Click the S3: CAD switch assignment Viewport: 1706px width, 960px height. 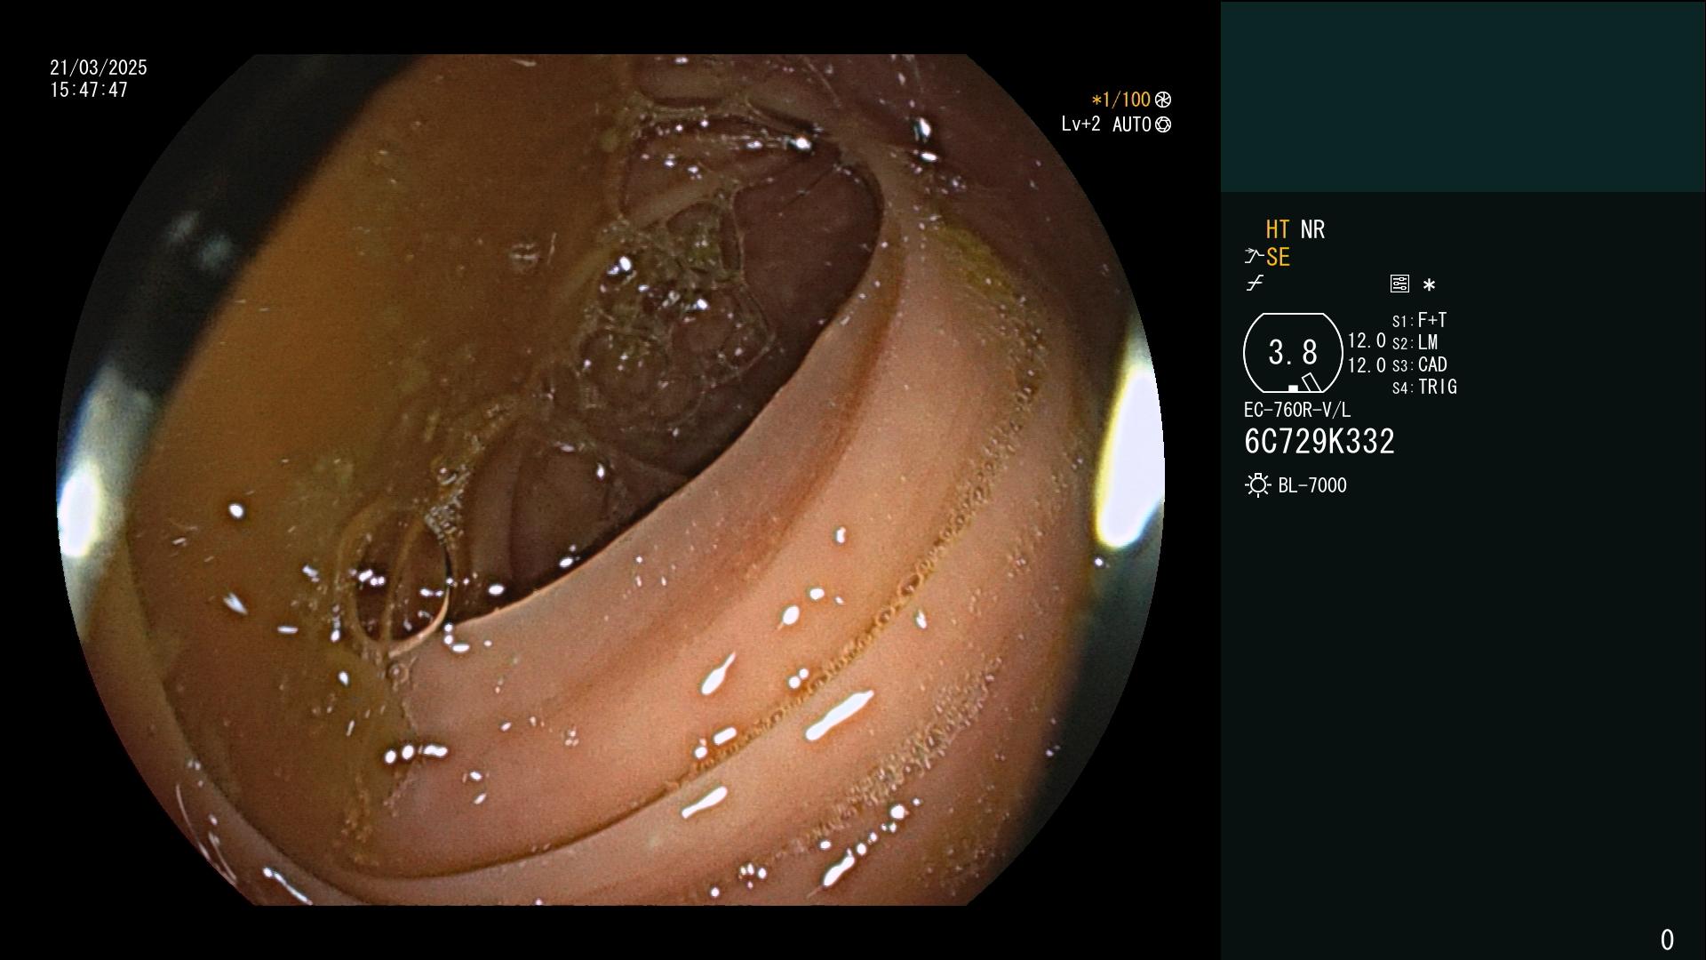pyautogui.click(x=1419, y=364)
